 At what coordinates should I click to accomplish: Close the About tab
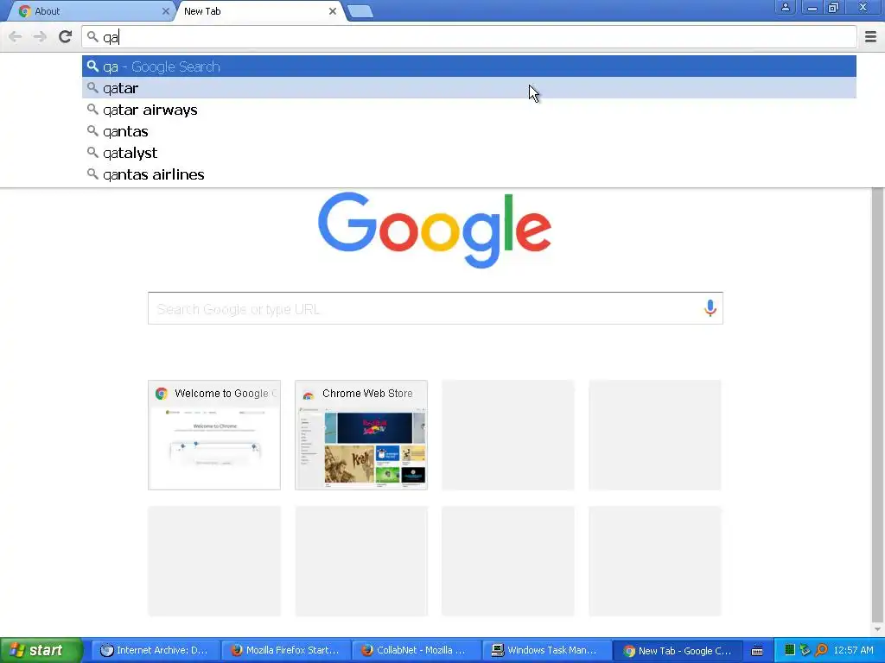pyautogui.click(x=165, y=11)
